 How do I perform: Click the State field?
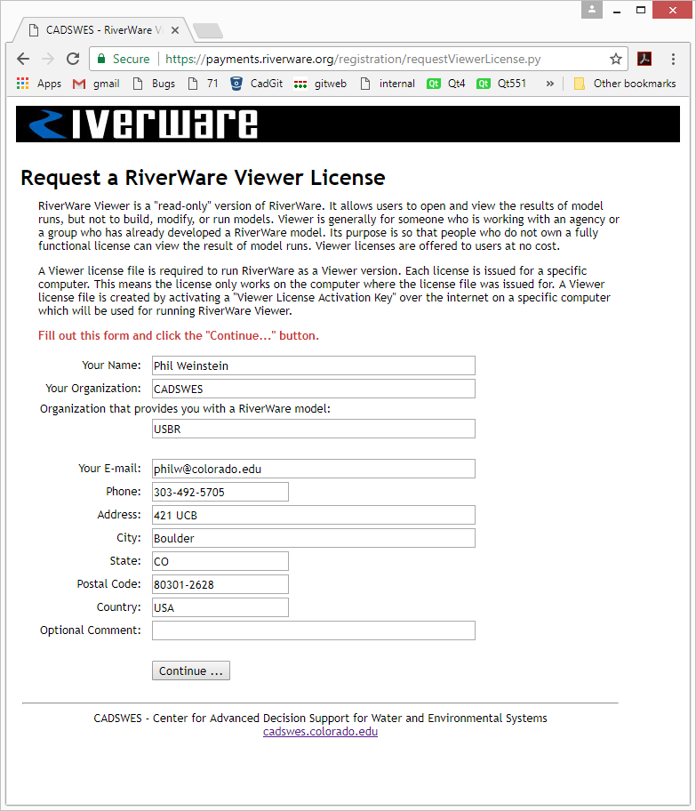click(220, 561)
